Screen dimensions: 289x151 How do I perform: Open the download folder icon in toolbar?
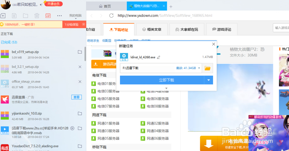point(25,16)
